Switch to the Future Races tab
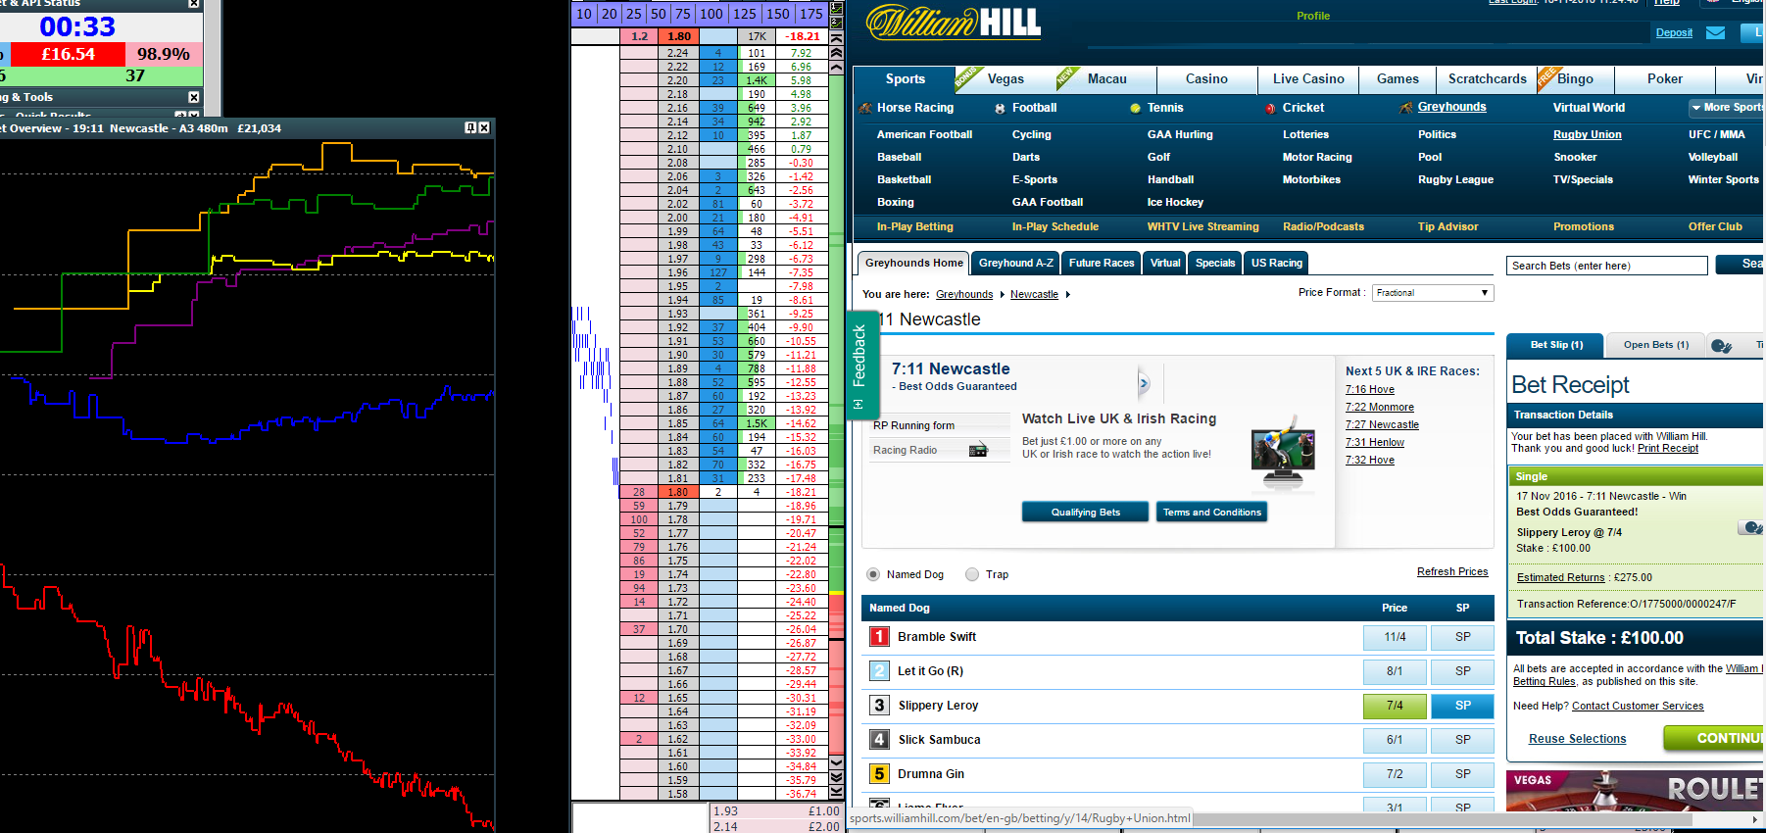Viewport: 1766px width, 833px height. click(x=1102, y=263)
